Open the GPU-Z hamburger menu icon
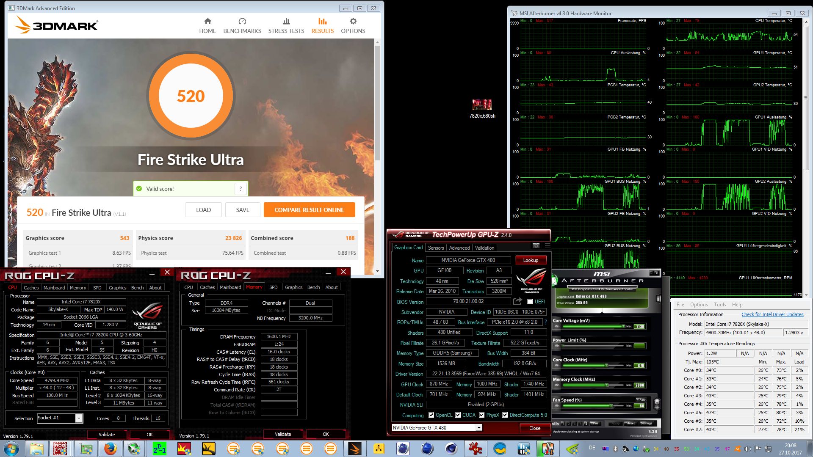 (x=547, y=245)
